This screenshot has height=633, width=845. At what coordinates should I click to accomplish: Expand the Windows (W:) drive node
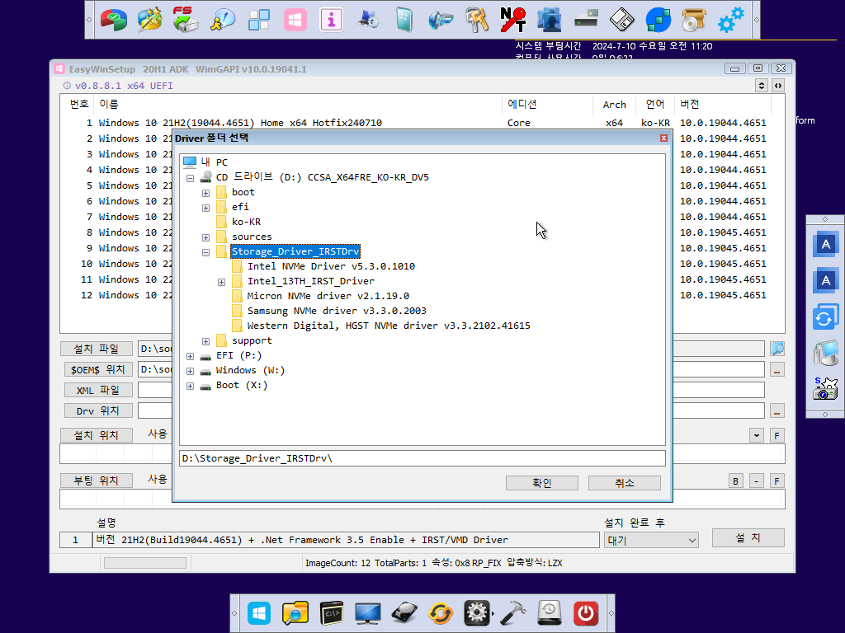[191, 371]
